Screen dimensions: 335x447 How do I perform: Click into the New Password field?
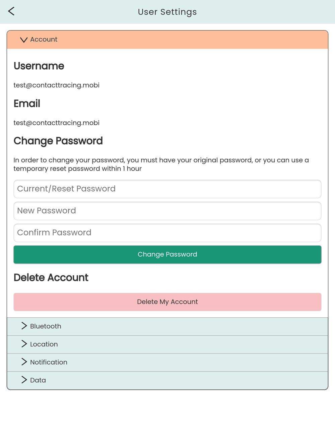pos(167,211)
